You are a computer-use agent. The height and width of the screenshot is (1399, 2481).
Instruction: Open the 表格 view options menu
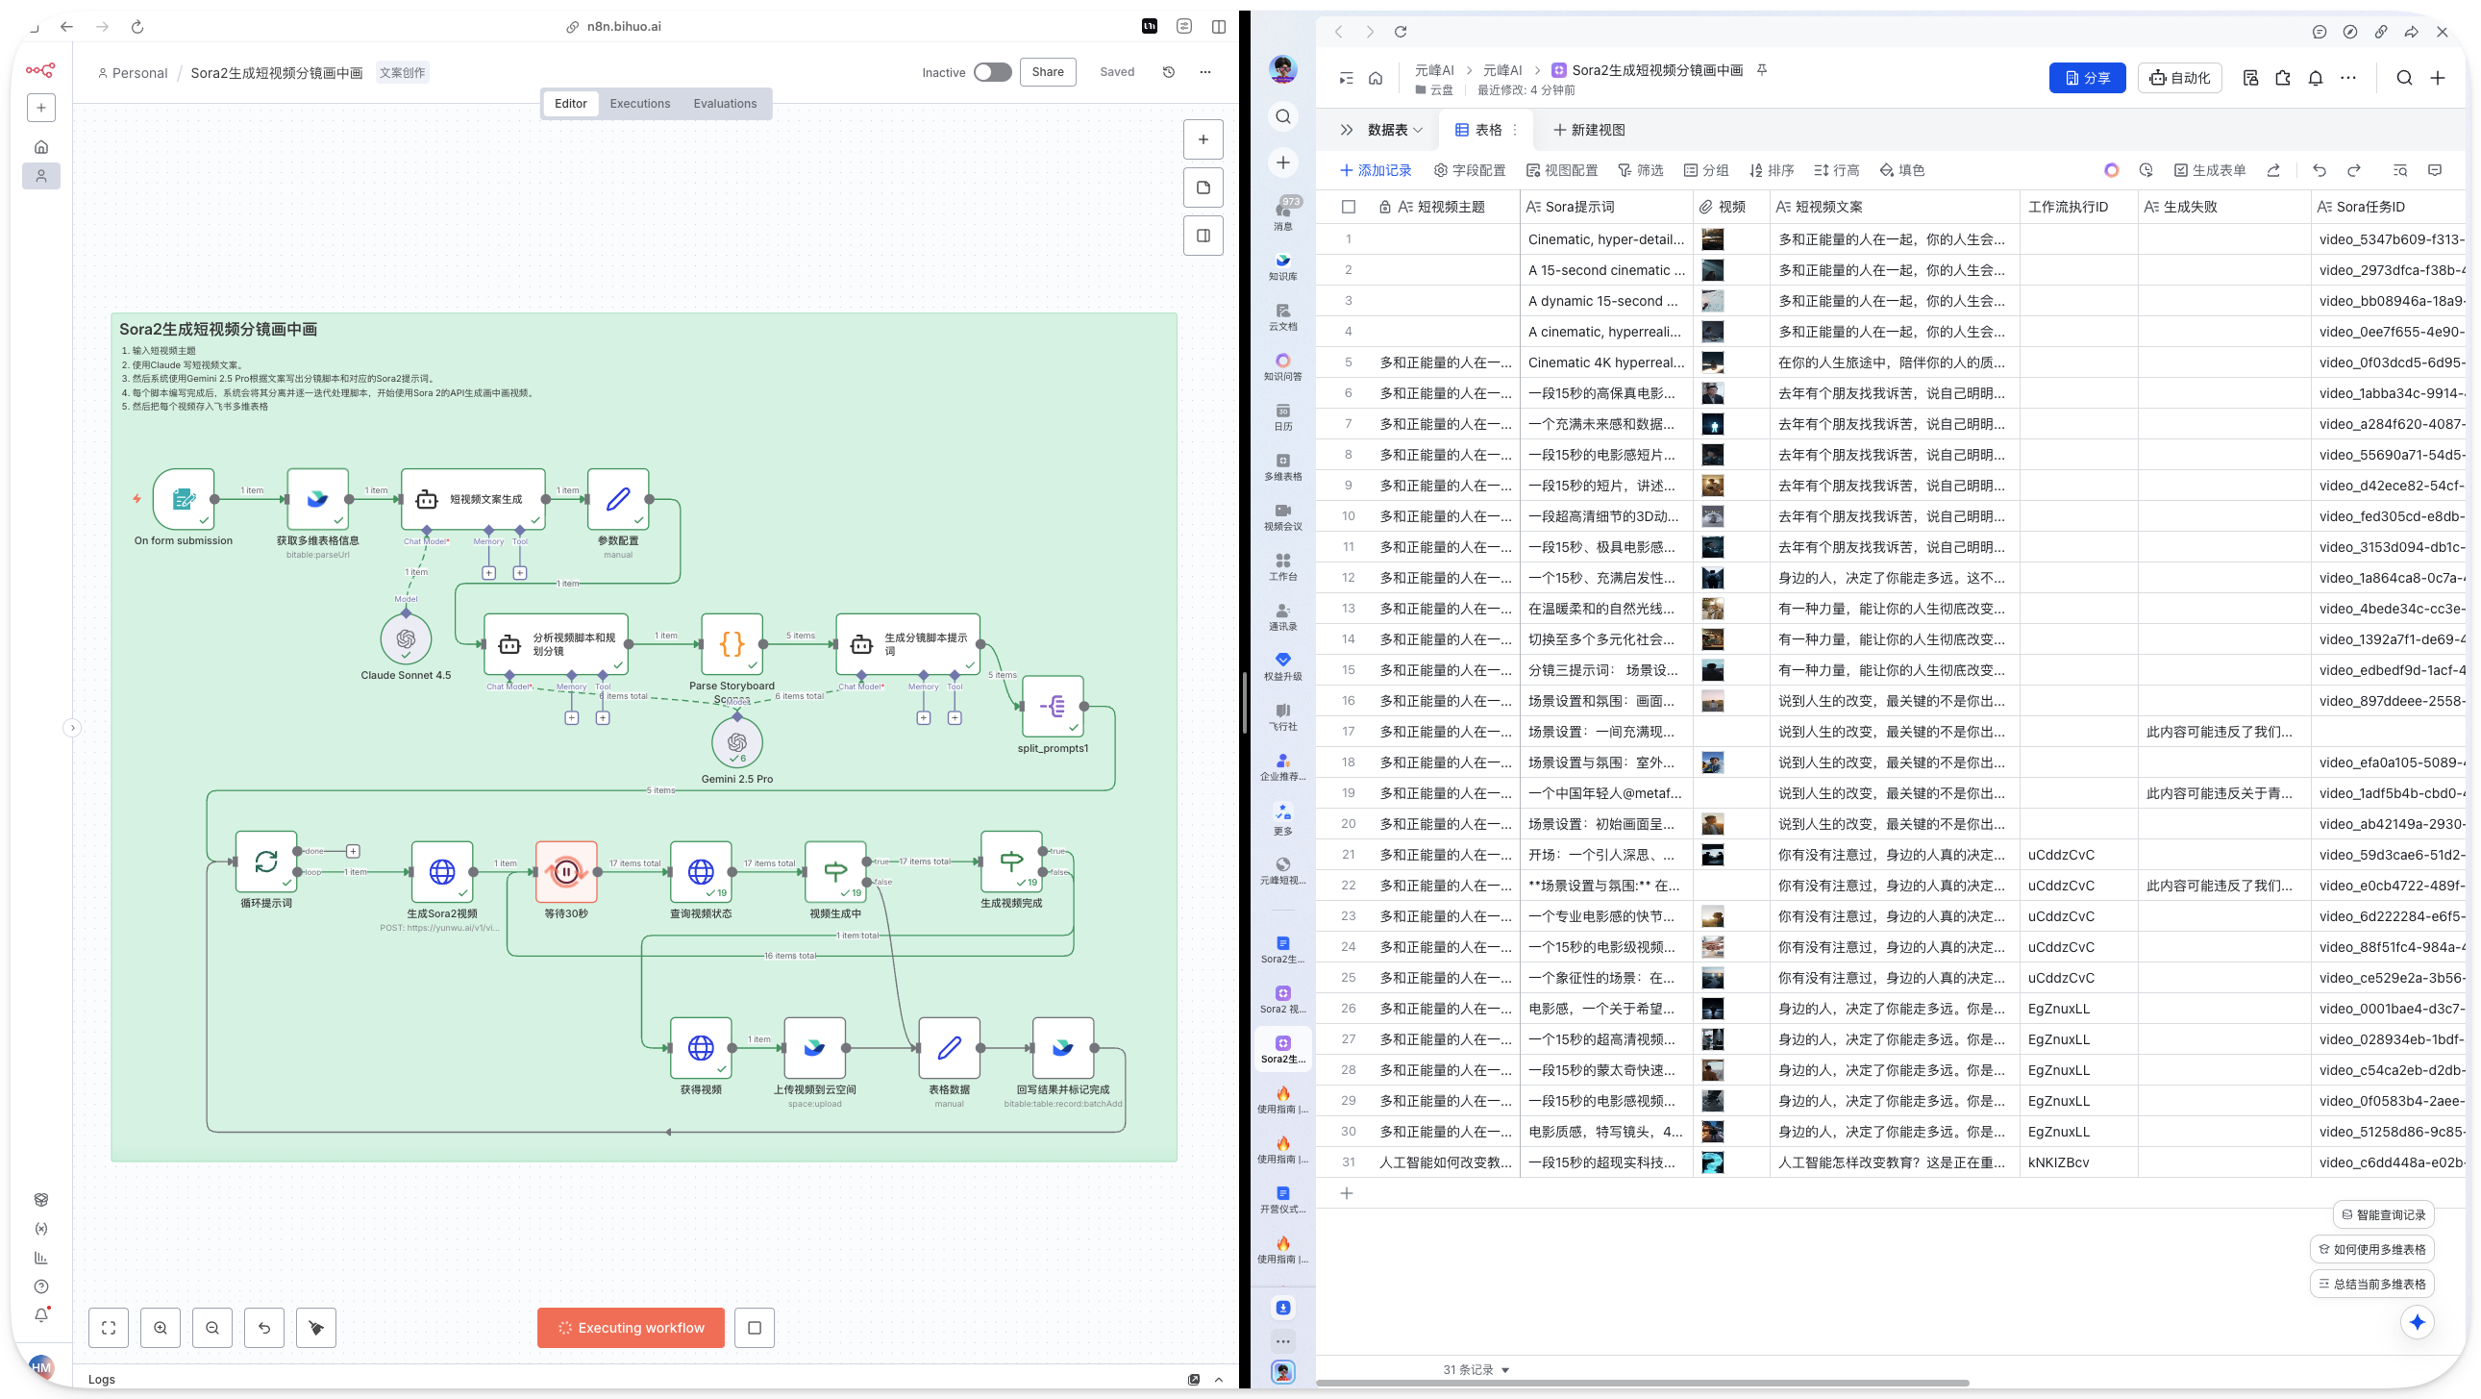click(x=1515, y=130)
